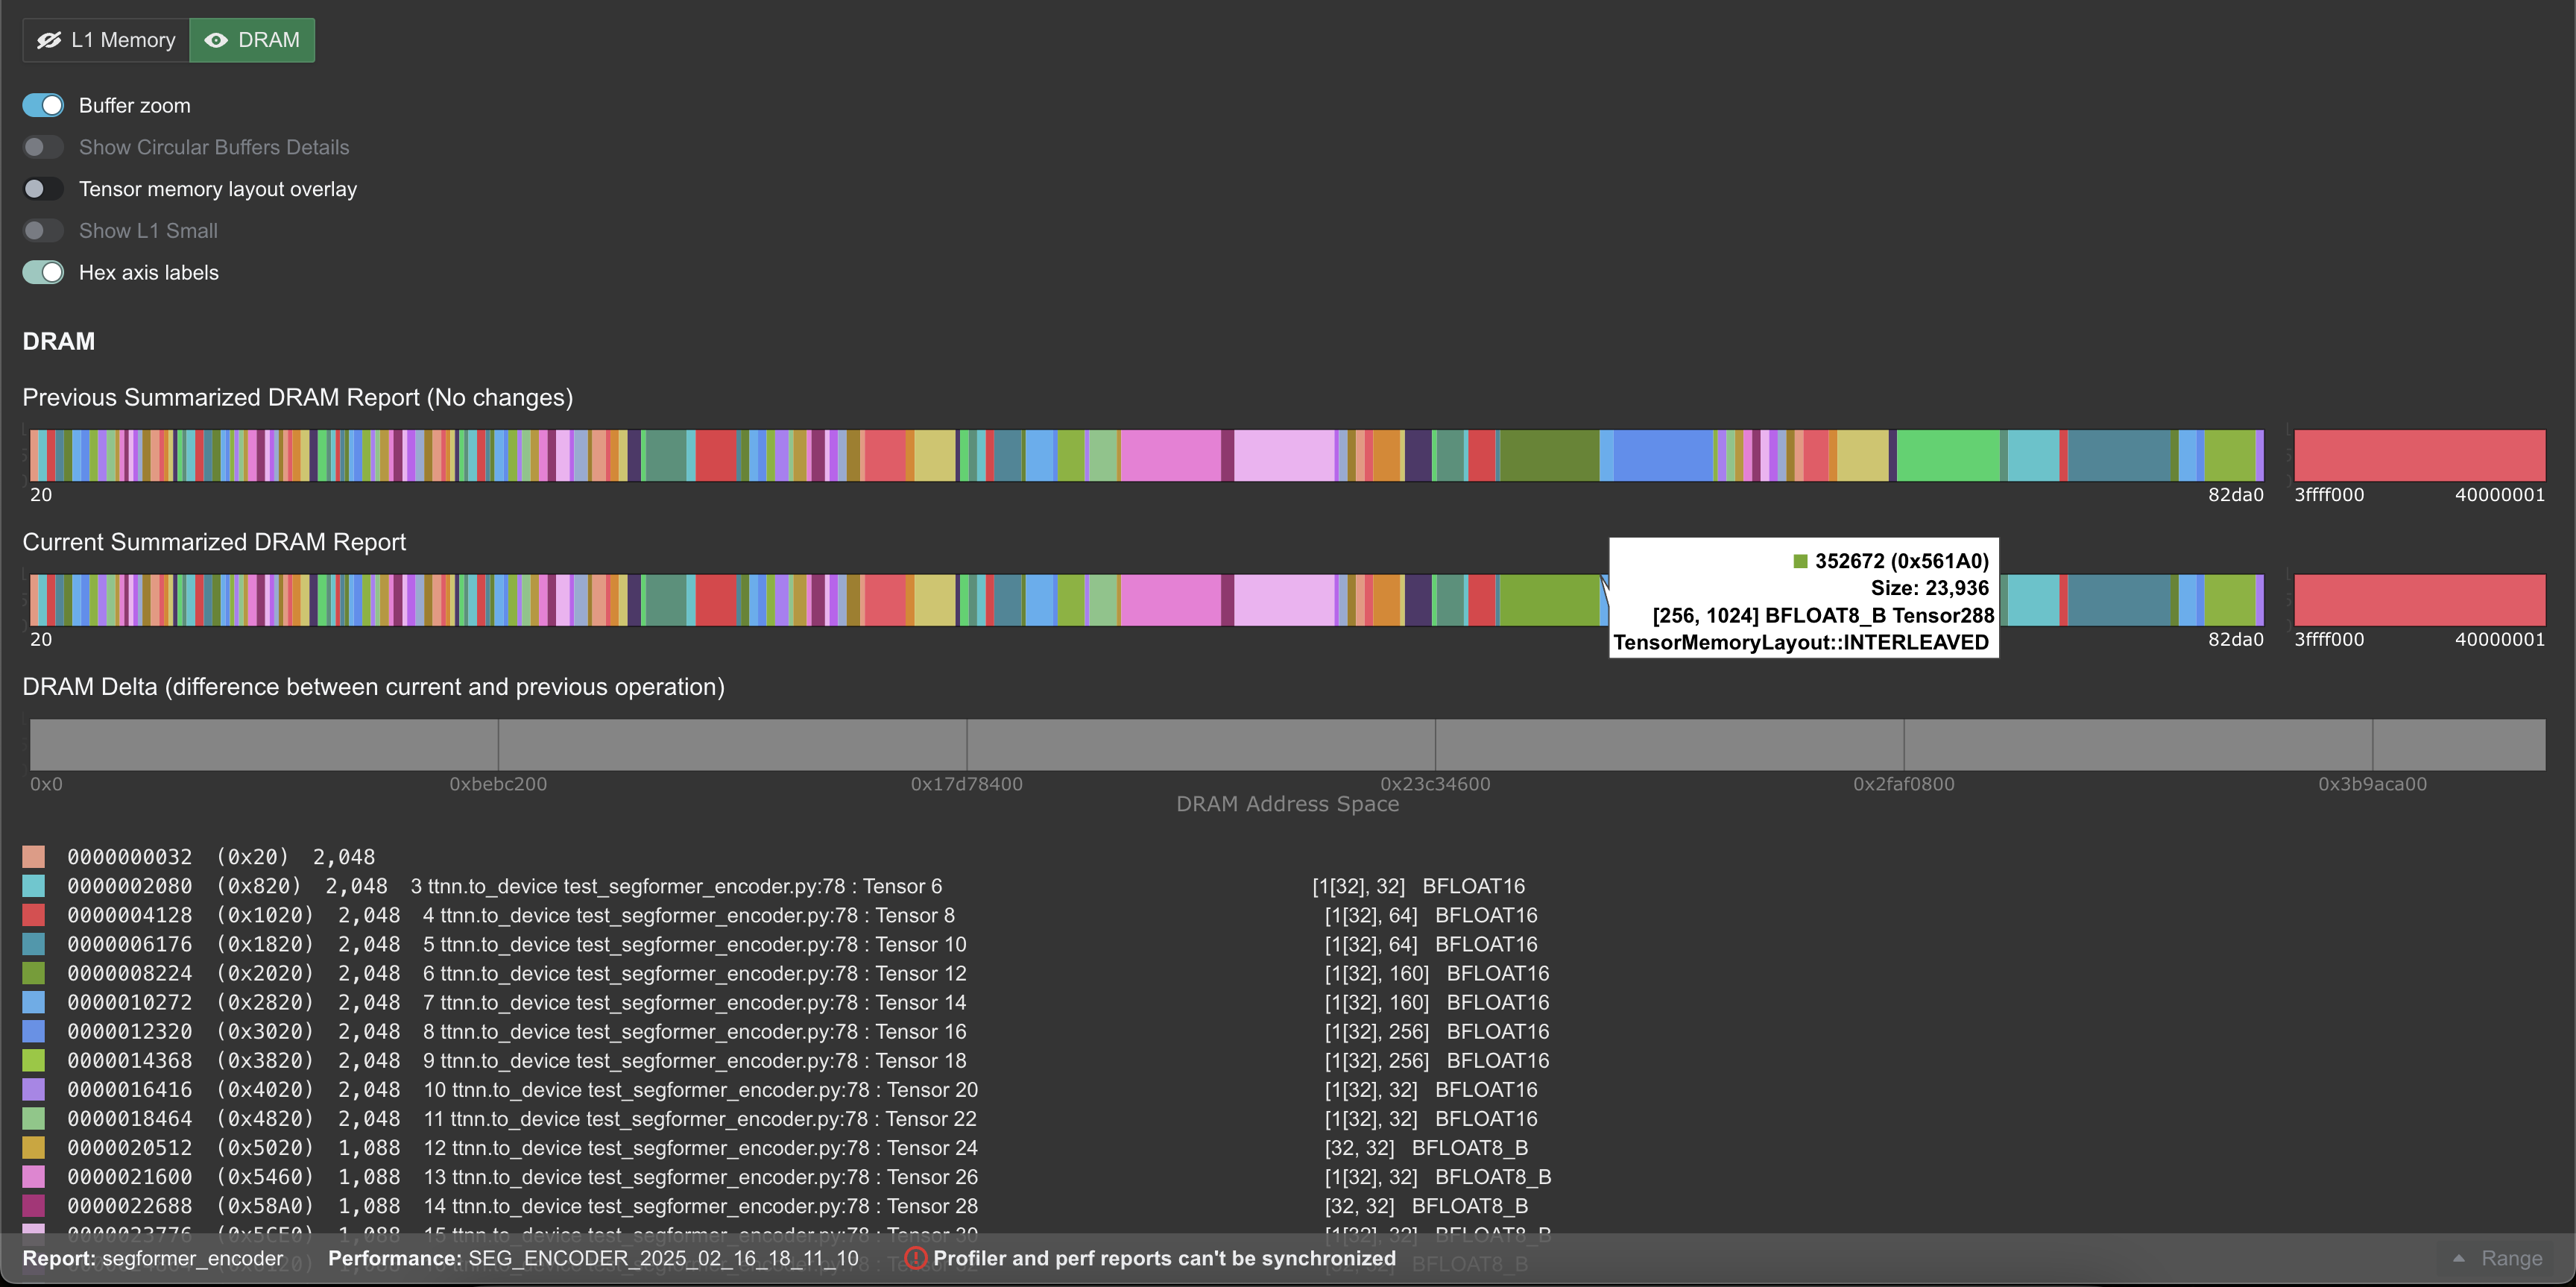Click the eye-slash icon on L1 Memory

pos(49,40)
